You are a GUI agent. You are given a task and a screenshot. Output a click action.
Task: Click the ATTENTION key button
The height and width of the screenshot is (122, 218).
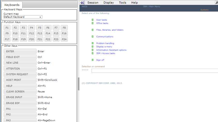20,69
